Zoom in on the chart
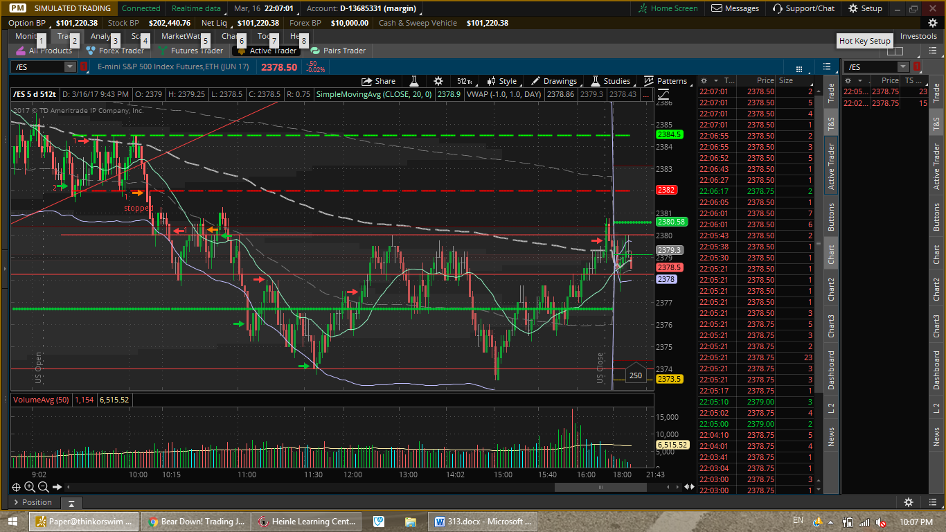 click(x=30, y=487)
